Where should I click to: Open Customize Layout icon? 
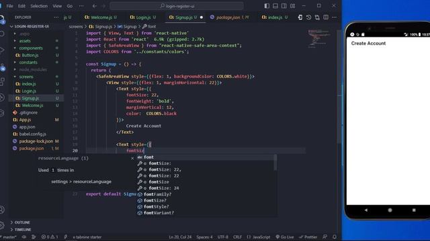point(293,6)
